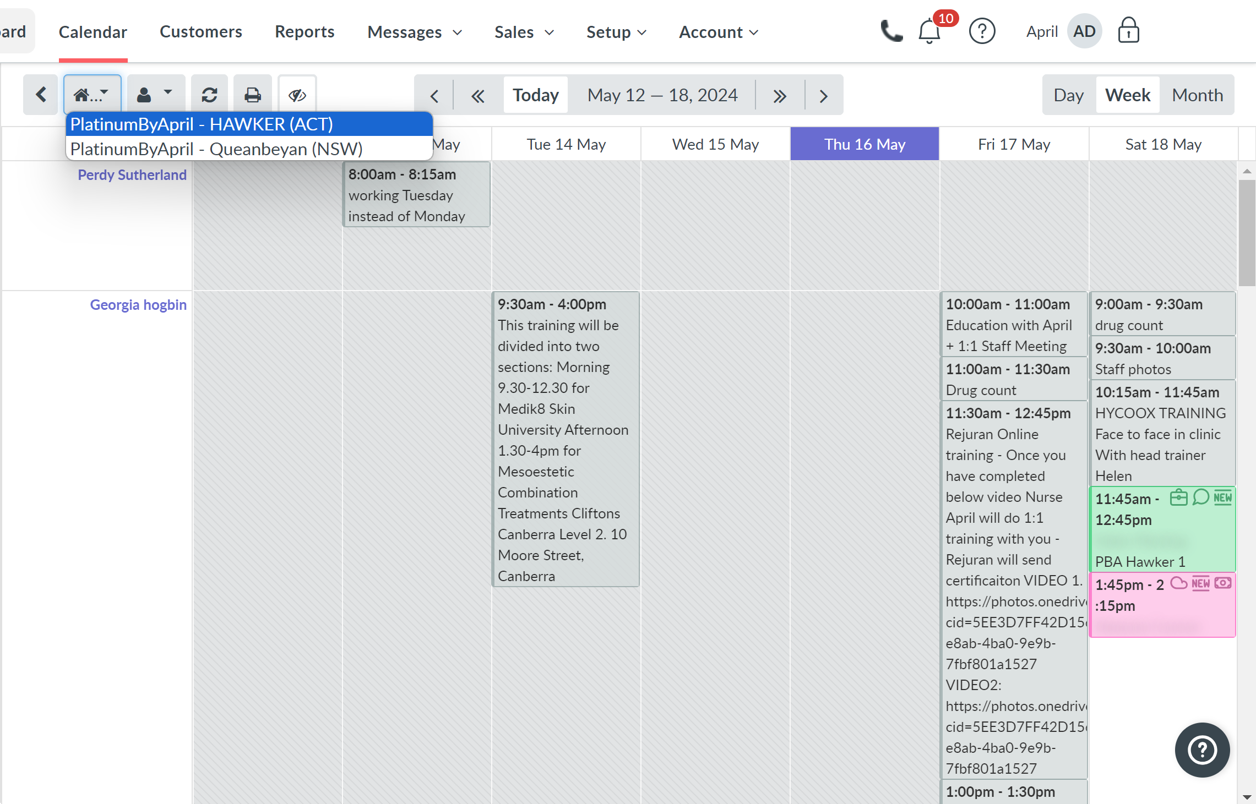Open green PBA Hawker 1 appointment
Screen dimensions: 1256x804
(1163, 529)
